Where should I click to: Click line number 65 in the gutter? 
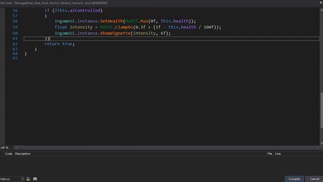[x=15, y=58]
